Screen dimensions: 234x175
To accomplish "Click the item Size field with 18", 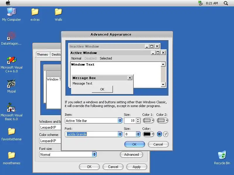I will (130, 120).
